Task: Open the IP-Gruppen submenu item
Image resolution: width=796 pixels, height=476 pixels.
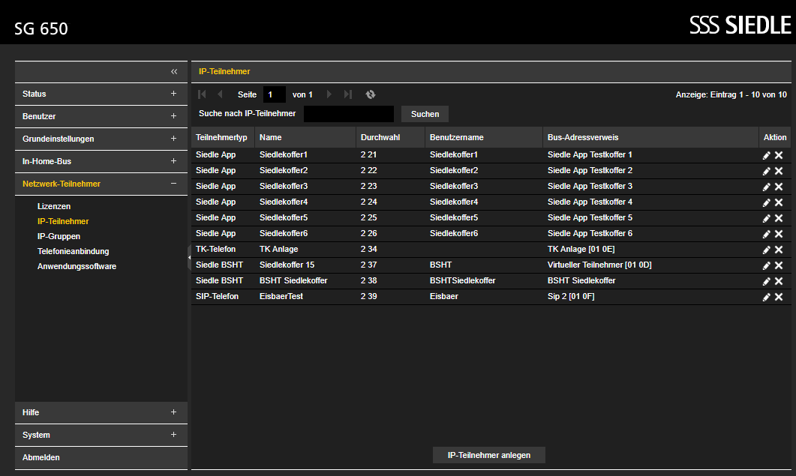Action: pyautogui.click(x=59, y=236)
